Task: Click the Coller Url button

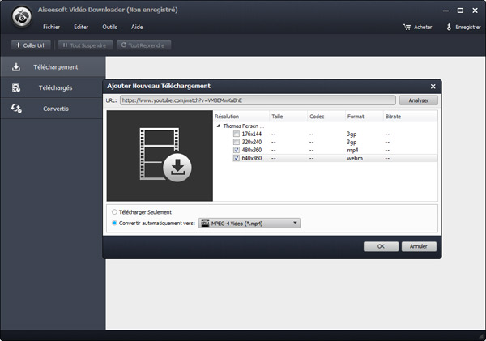Action: coord(31,45)
